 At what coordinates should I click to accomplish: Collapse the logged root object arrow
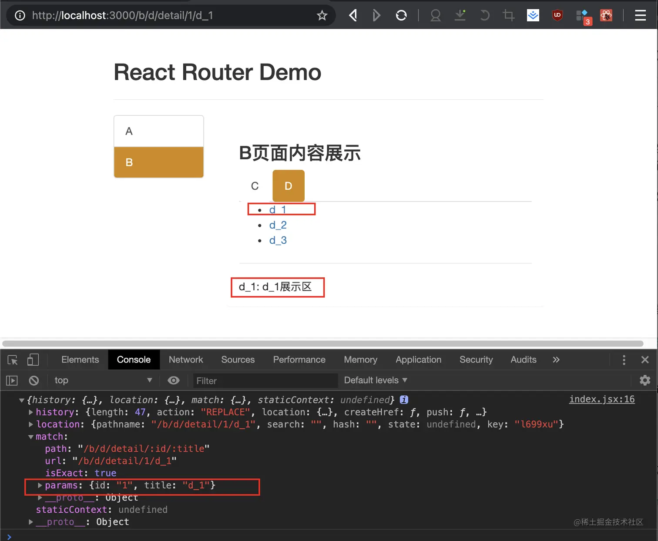(x=21, y=400)
